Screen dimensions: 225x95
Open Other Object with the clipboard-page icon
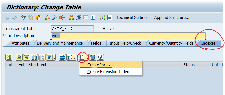click(x=38, y=17)
